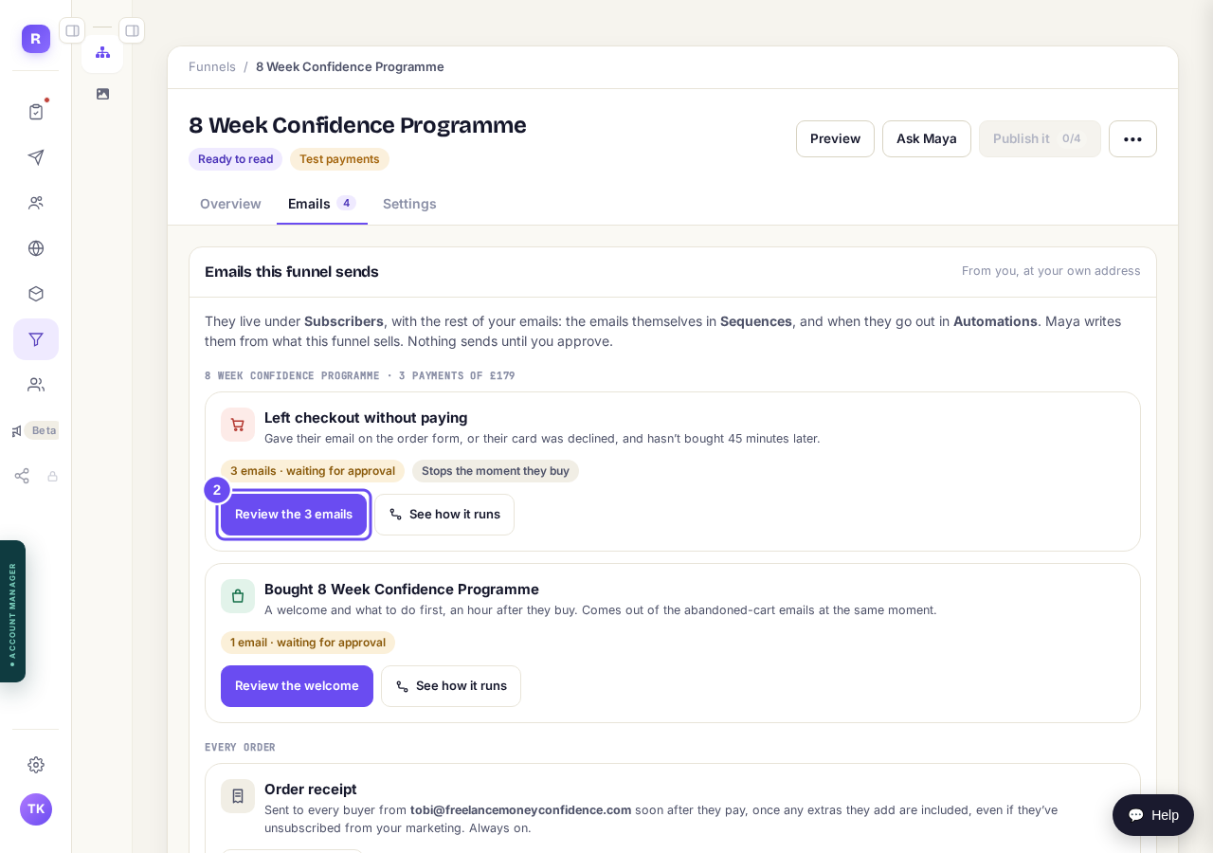Click the Preview button
This screenshot has width=1213, height=853.
pyautogui.click(x=835, y=138)
